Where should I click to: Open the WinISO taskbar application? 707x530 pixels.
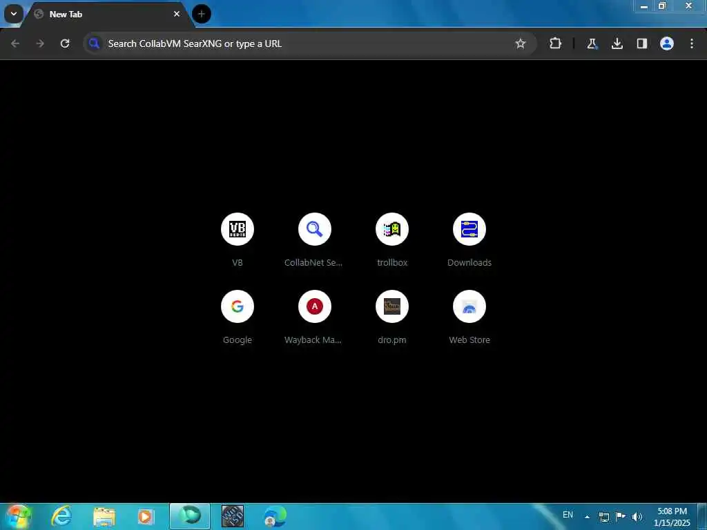click(x=233, y=516)
